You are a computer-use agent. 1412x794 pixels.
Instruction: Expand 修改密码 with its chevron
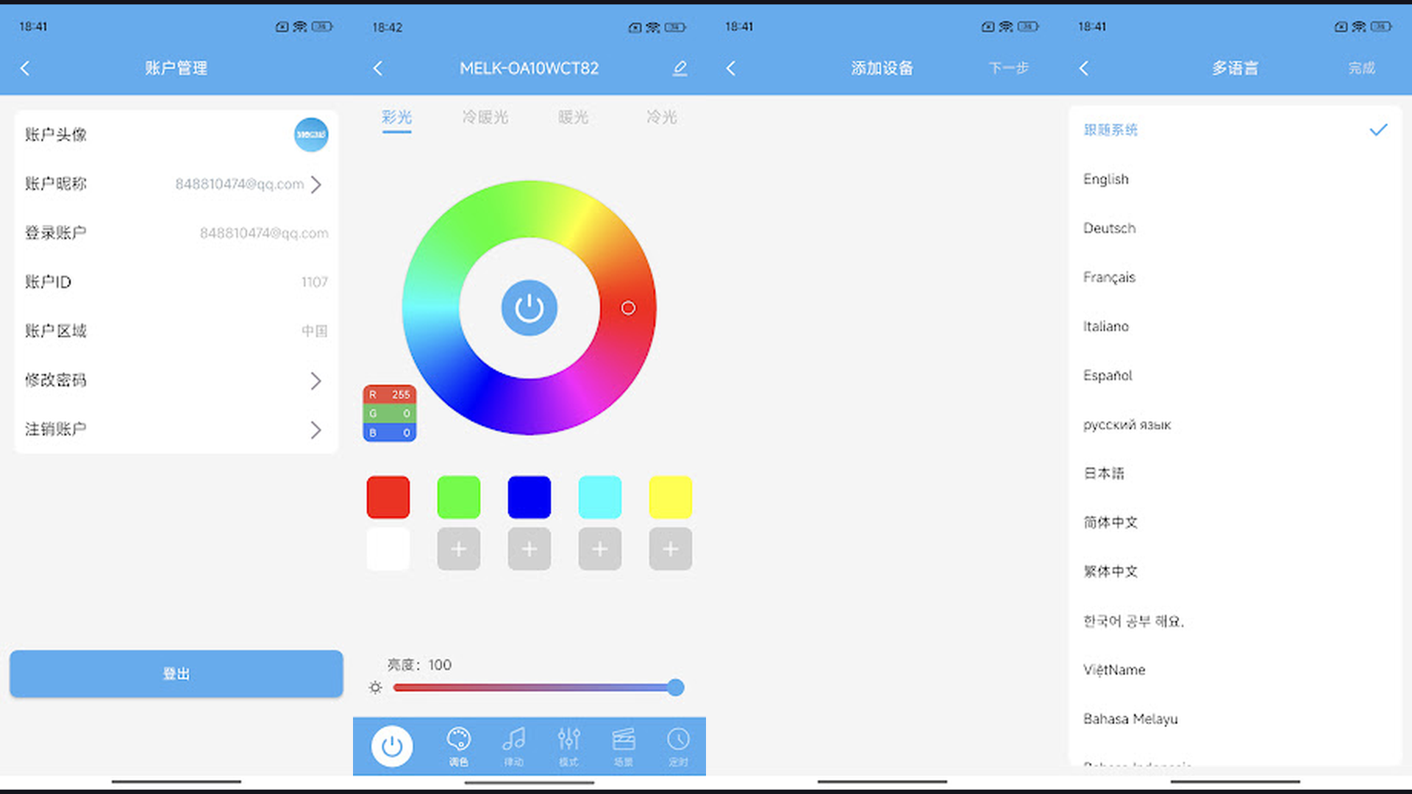[316, 381]
